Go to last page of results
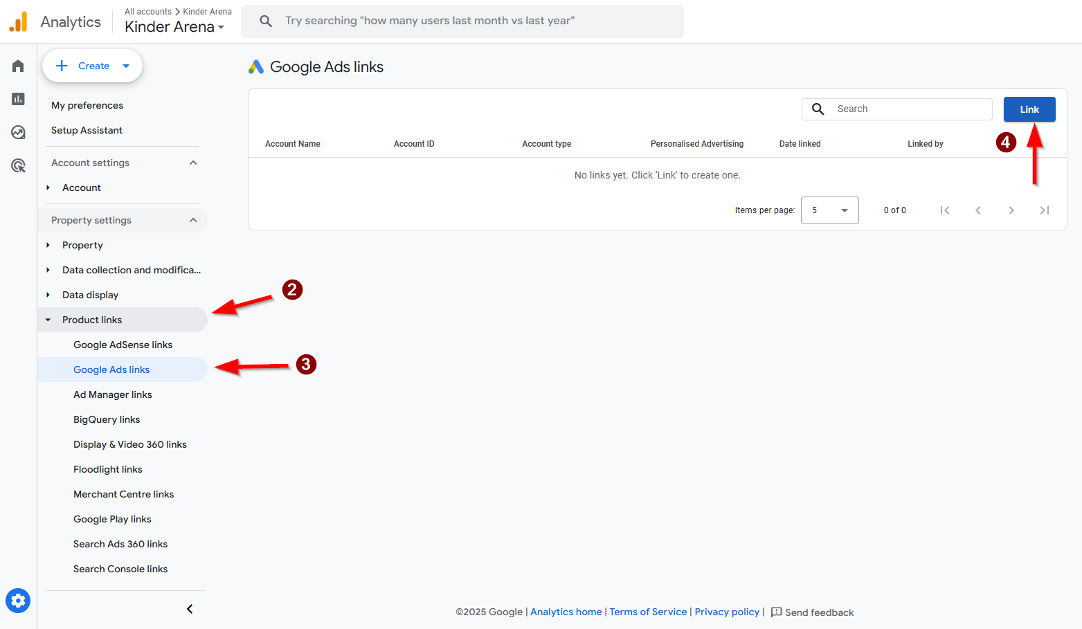 click(1045, 210)
